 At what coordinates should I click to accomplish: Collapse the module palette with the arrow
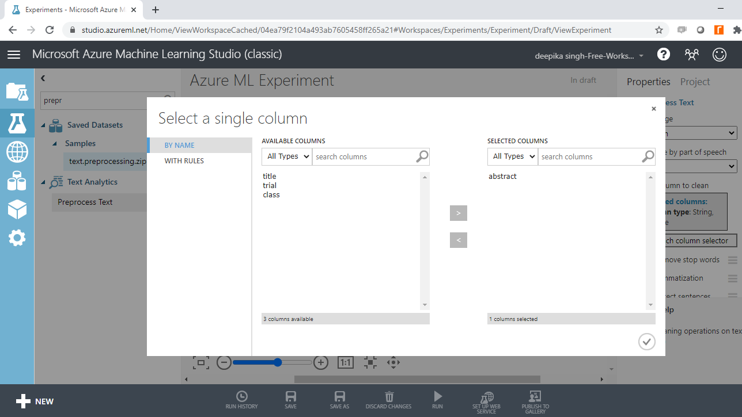[43, 78]
